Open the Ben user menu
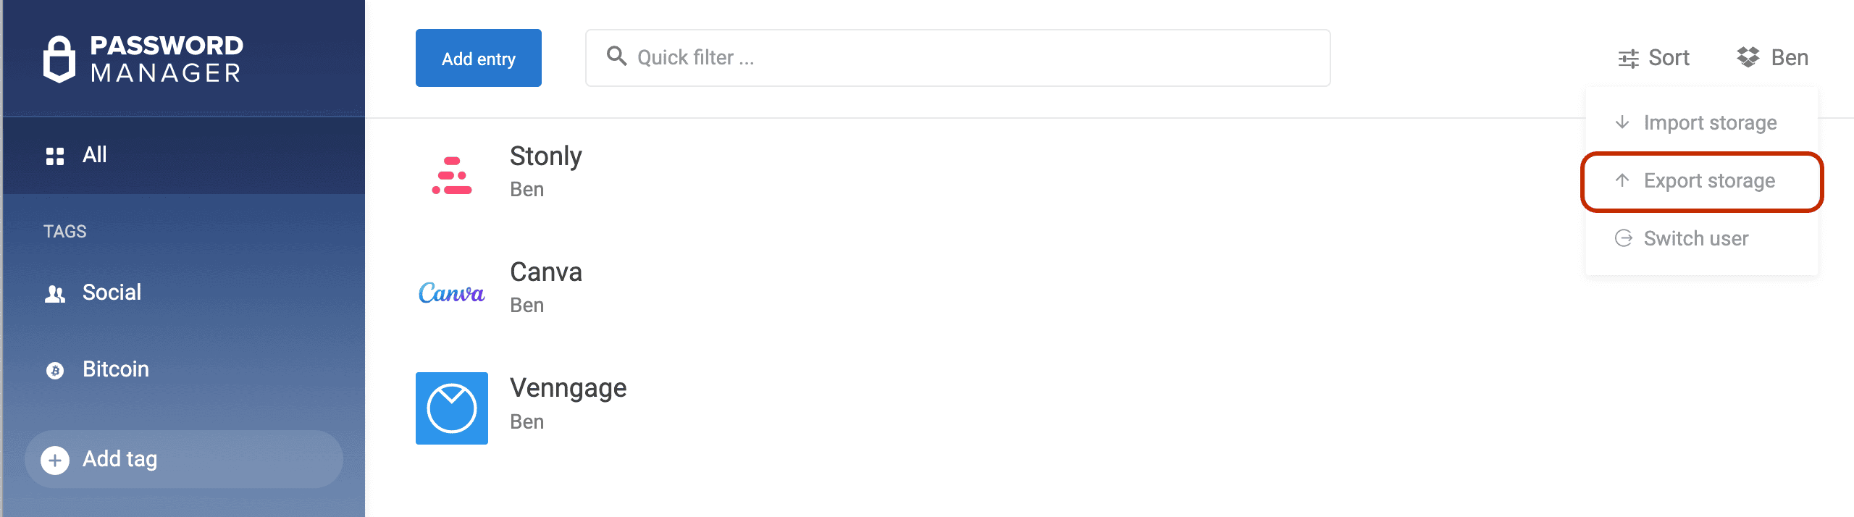This screenshot has width=1854, height=517. (x=1772, y=58)
